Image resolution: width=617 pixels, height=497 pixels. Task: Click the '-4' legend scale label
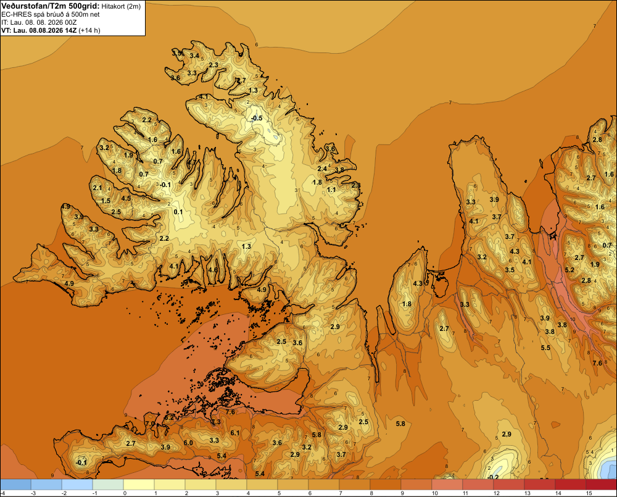click(2, 493)
